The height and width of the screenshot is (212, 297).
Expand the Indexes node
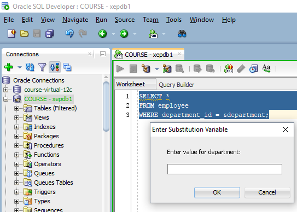[16, 127]
